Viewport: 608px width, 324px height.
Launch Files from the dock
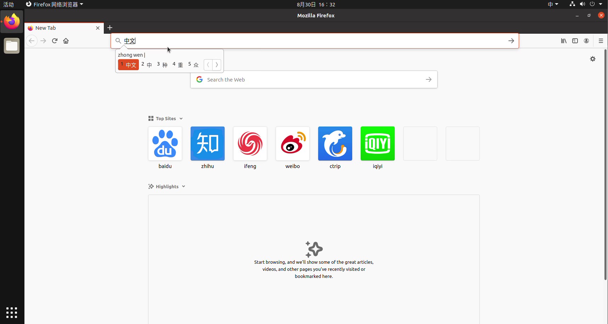12,46
